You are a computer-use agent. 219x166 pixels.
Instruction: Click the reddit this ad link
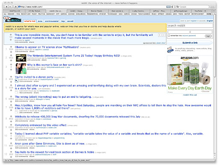click(190, 95)
